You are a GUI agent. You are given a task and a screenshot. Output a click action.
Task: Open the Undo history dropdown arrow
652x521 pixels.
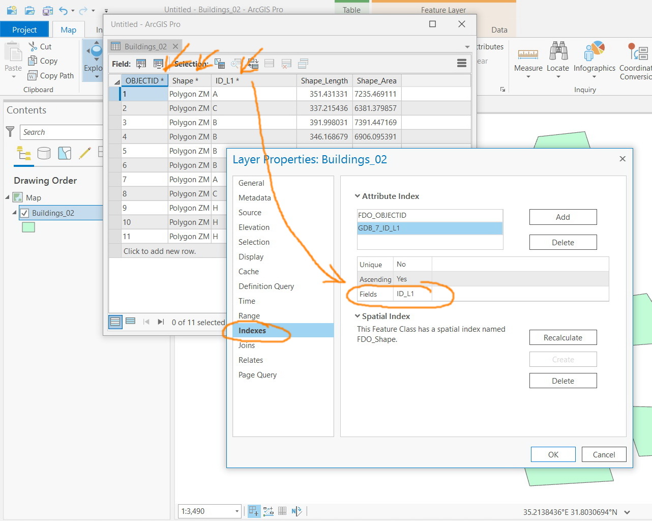[73, 11]
